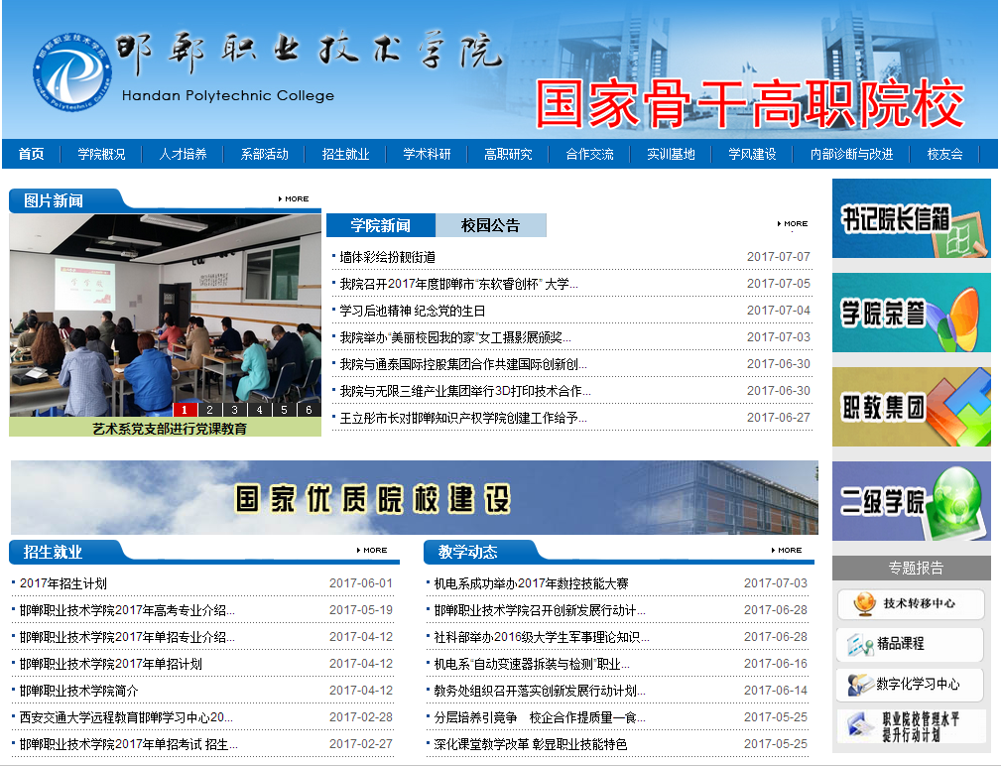
Task: Open the 2017年招生计划 article link
Action: (x=63, y=583)
